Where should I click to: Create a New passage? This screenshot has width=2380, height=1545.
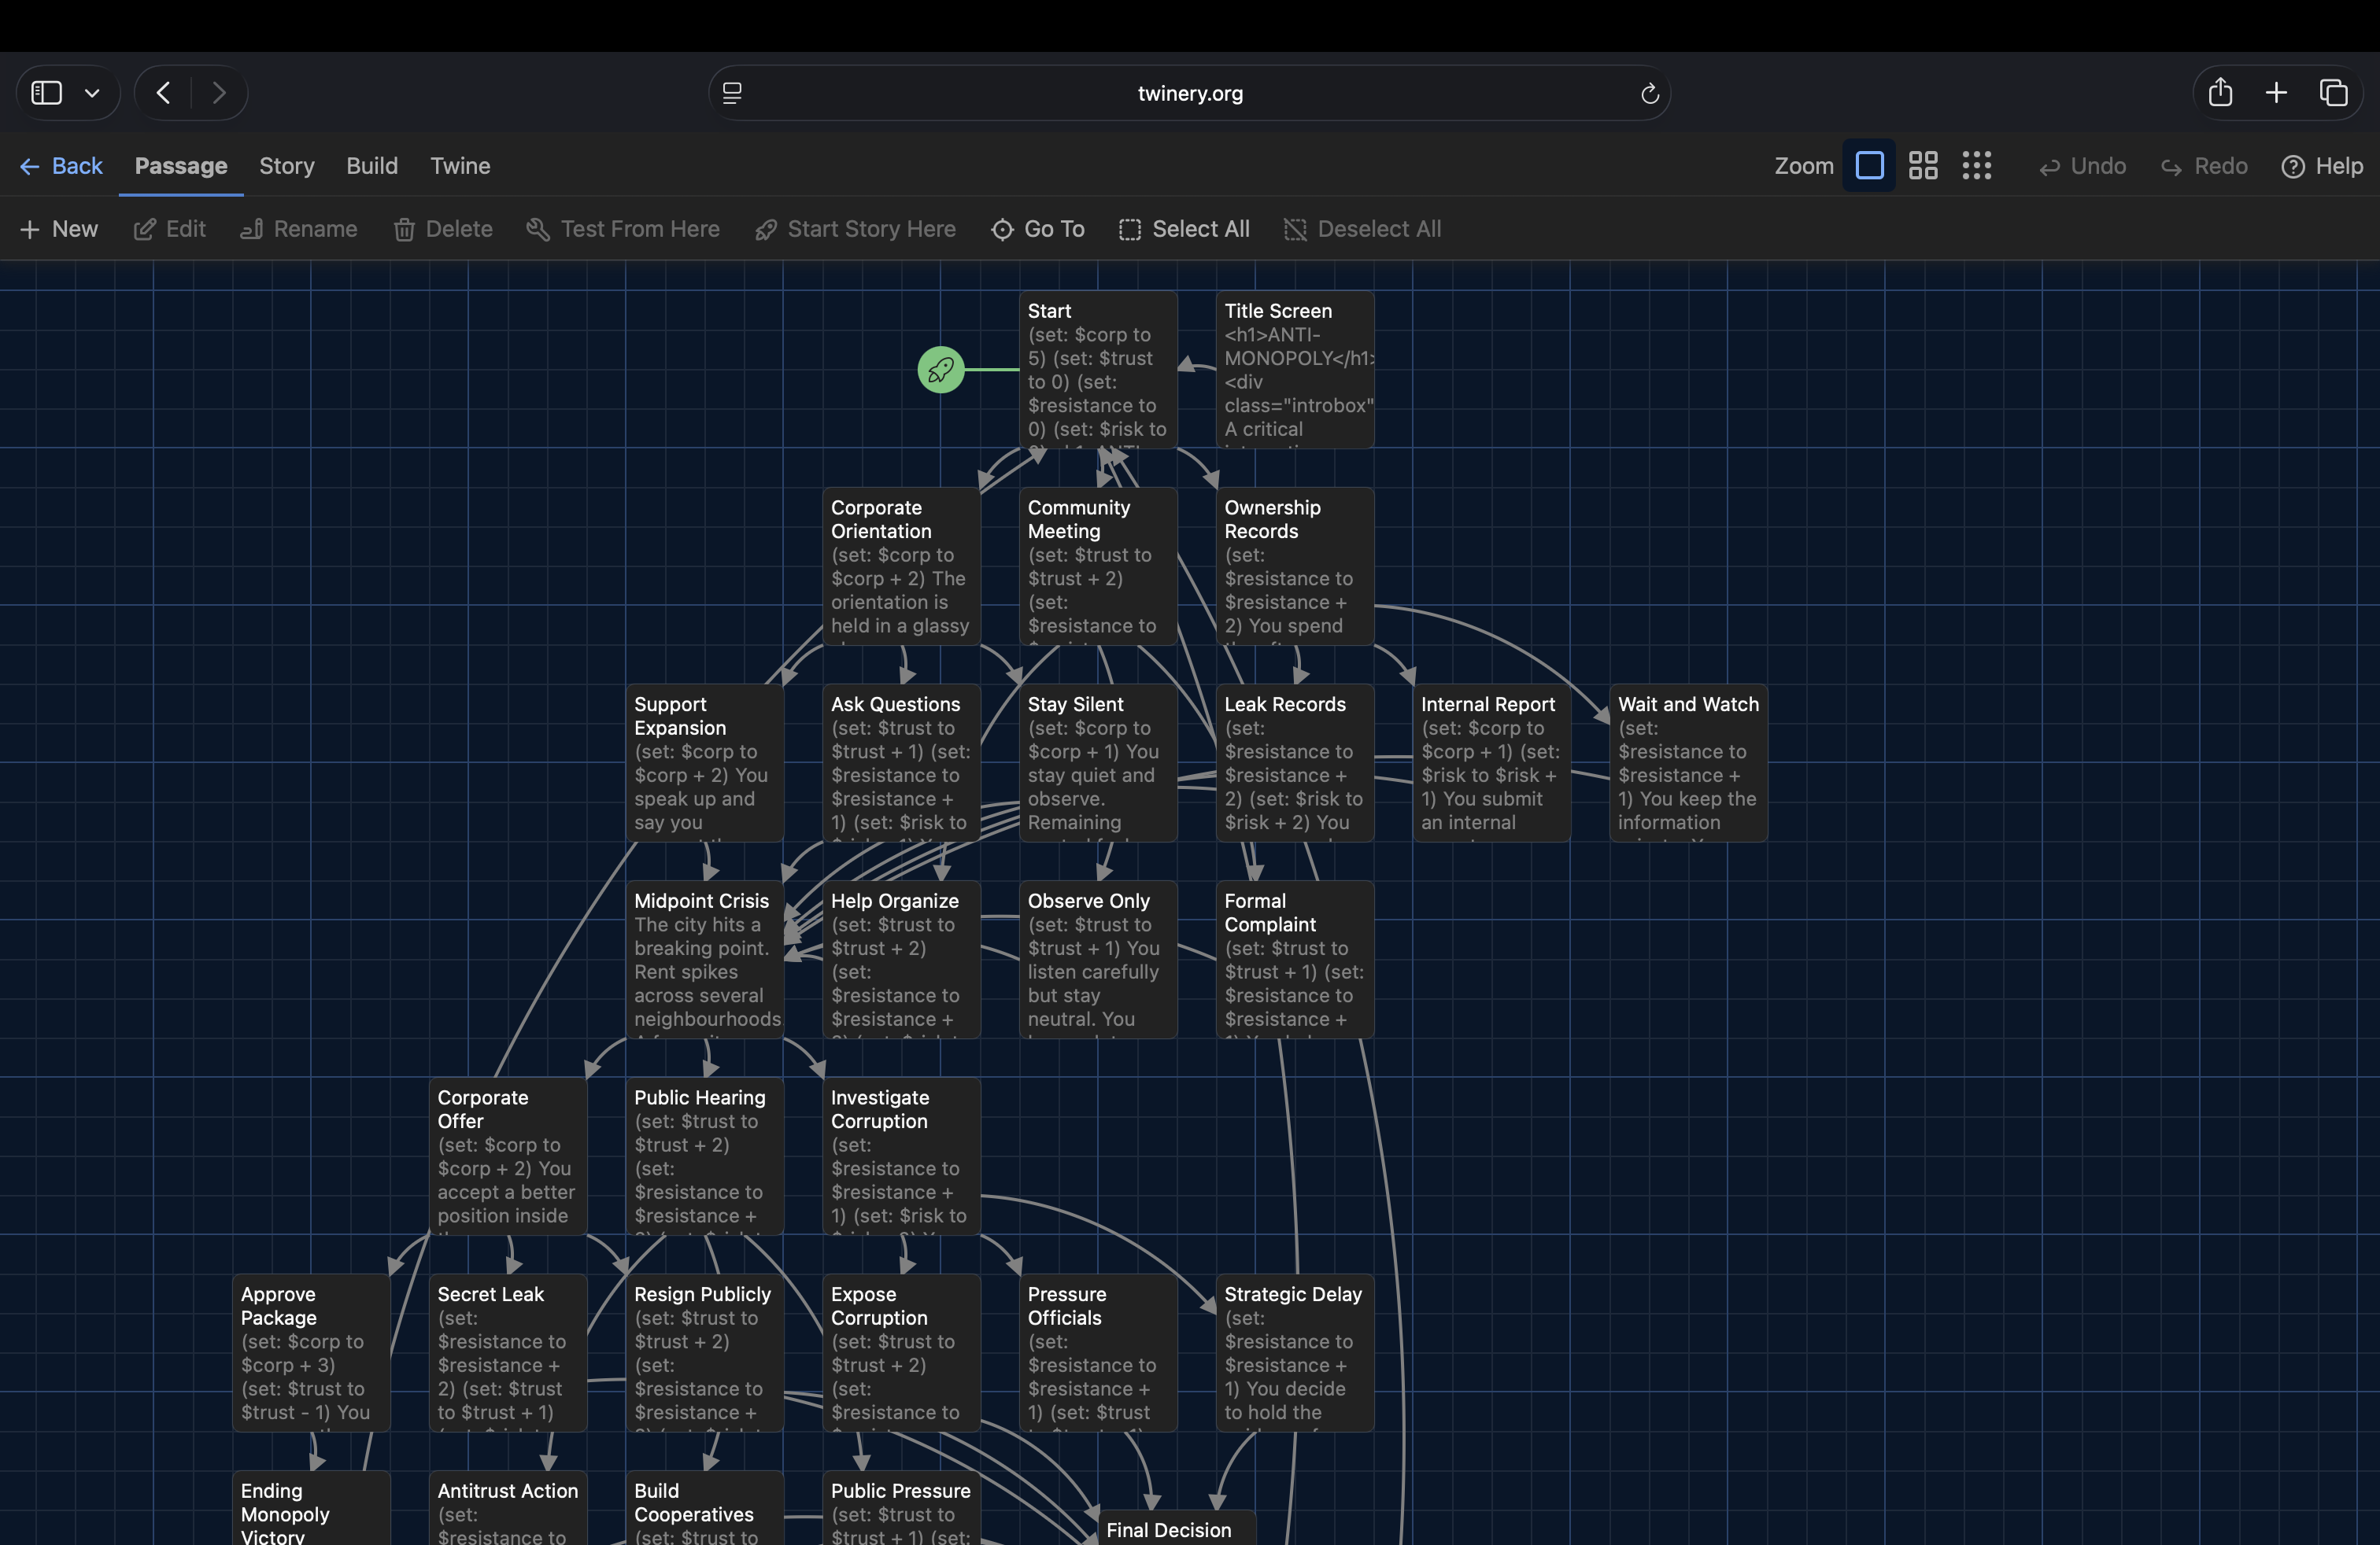click(59, 229)
